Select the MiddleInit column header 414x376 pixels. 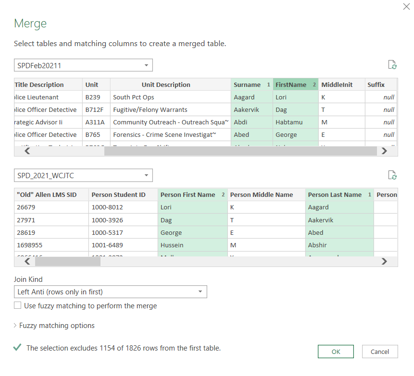point(337,85)
